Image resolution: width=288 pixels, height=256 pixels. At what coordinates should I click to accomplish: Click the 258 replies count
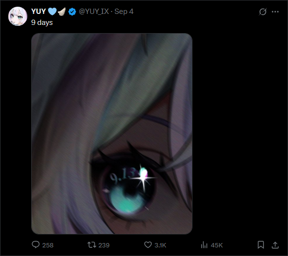(48, 245)
